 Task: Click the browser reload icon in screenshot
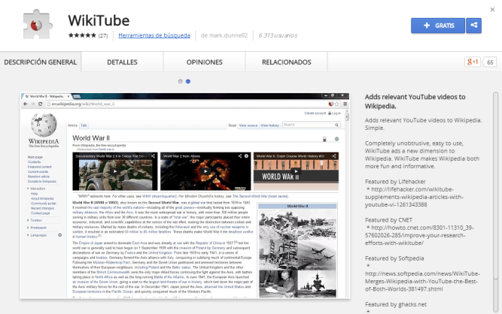click(x=40, y=104)
